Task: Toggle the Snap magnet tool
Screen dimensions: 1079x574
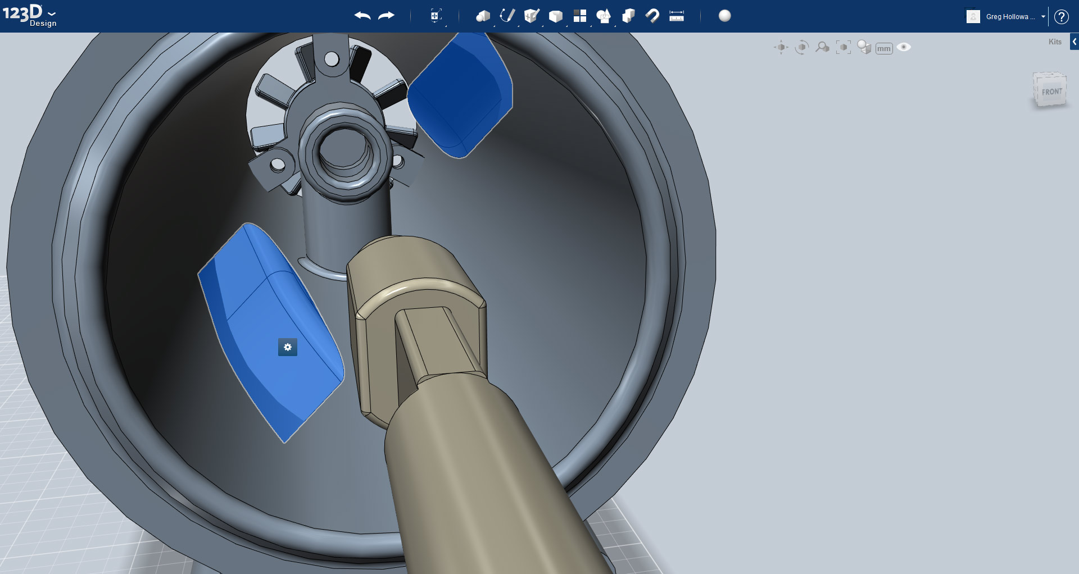Action: [x=652, y=16]
